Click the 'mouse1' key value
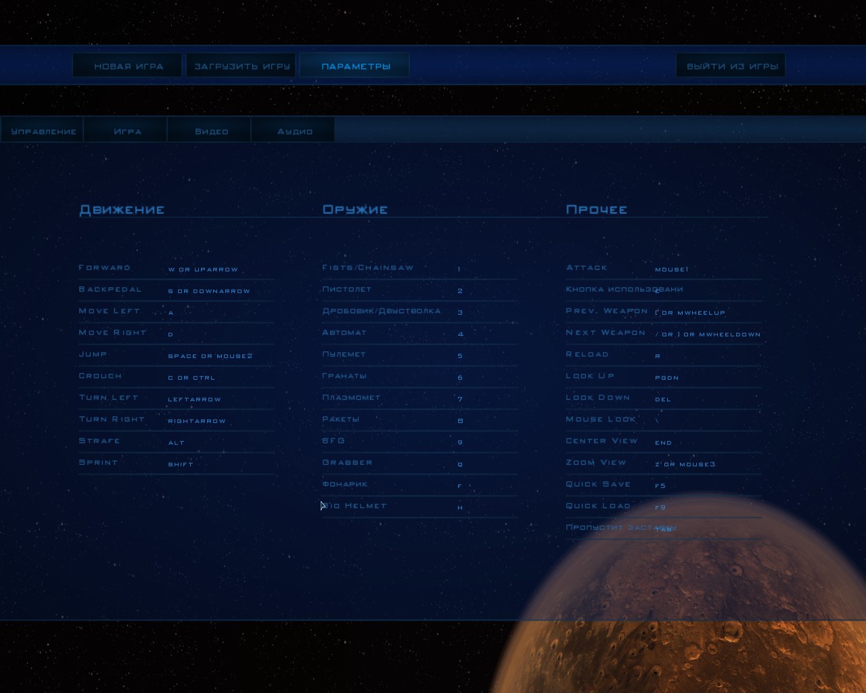This screenshot has height=693, width=866. pyautogui.click(x=671, y=269)
